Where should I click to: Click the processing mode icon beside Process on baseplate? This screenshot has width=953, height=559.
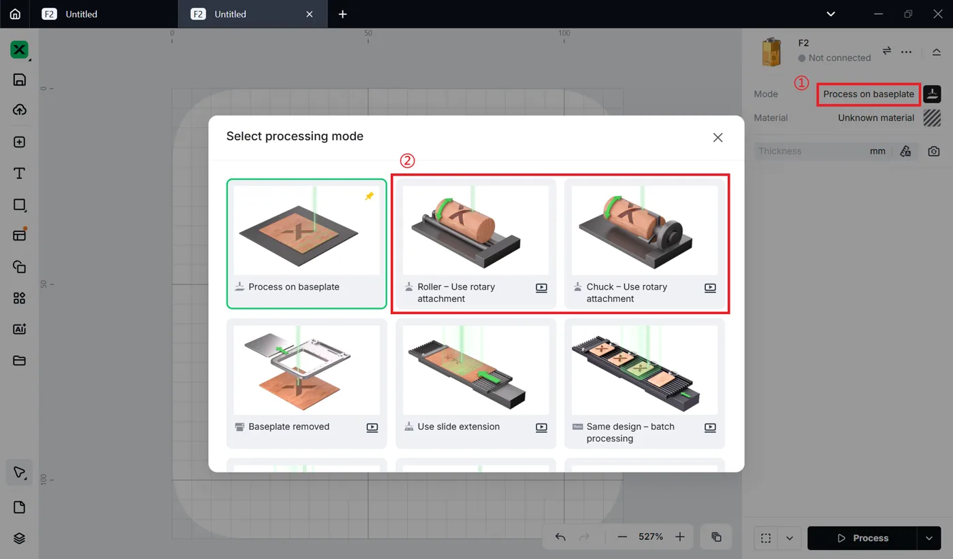pyautogui.click(x=932, y=94)
